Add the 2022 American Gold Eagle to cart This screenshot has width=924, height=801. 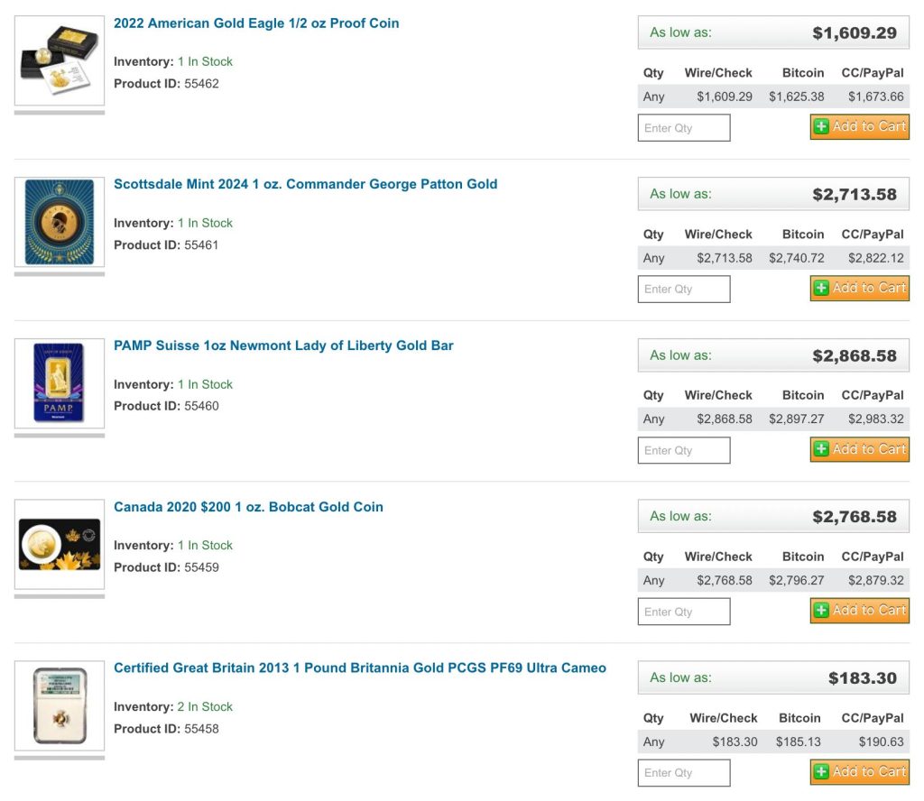(x=859, y=127)
